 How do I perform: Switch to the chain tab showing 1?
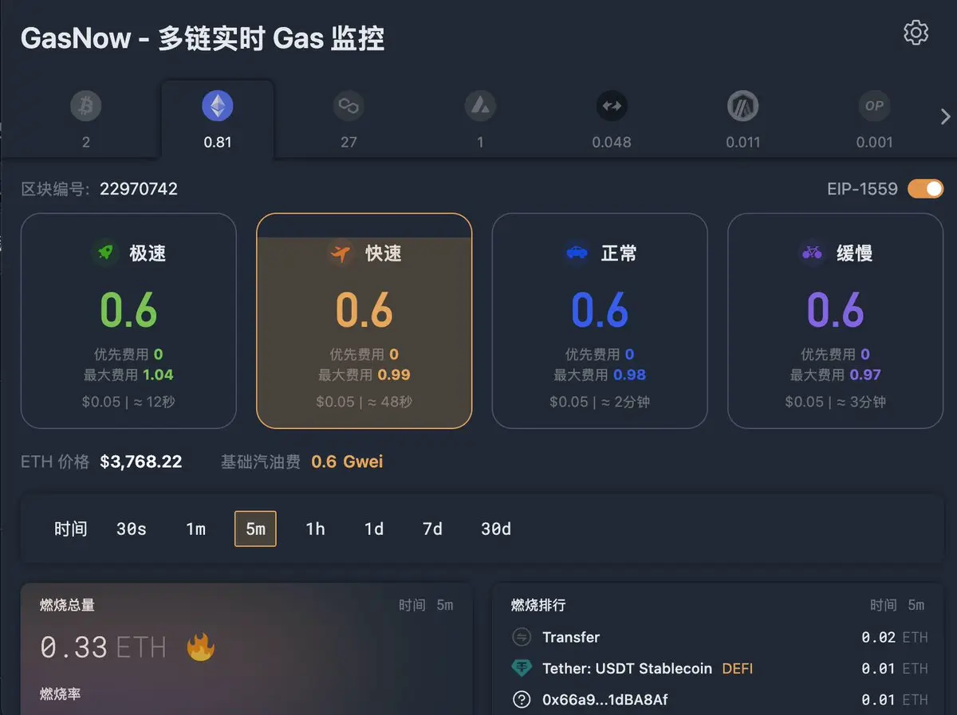480,120
